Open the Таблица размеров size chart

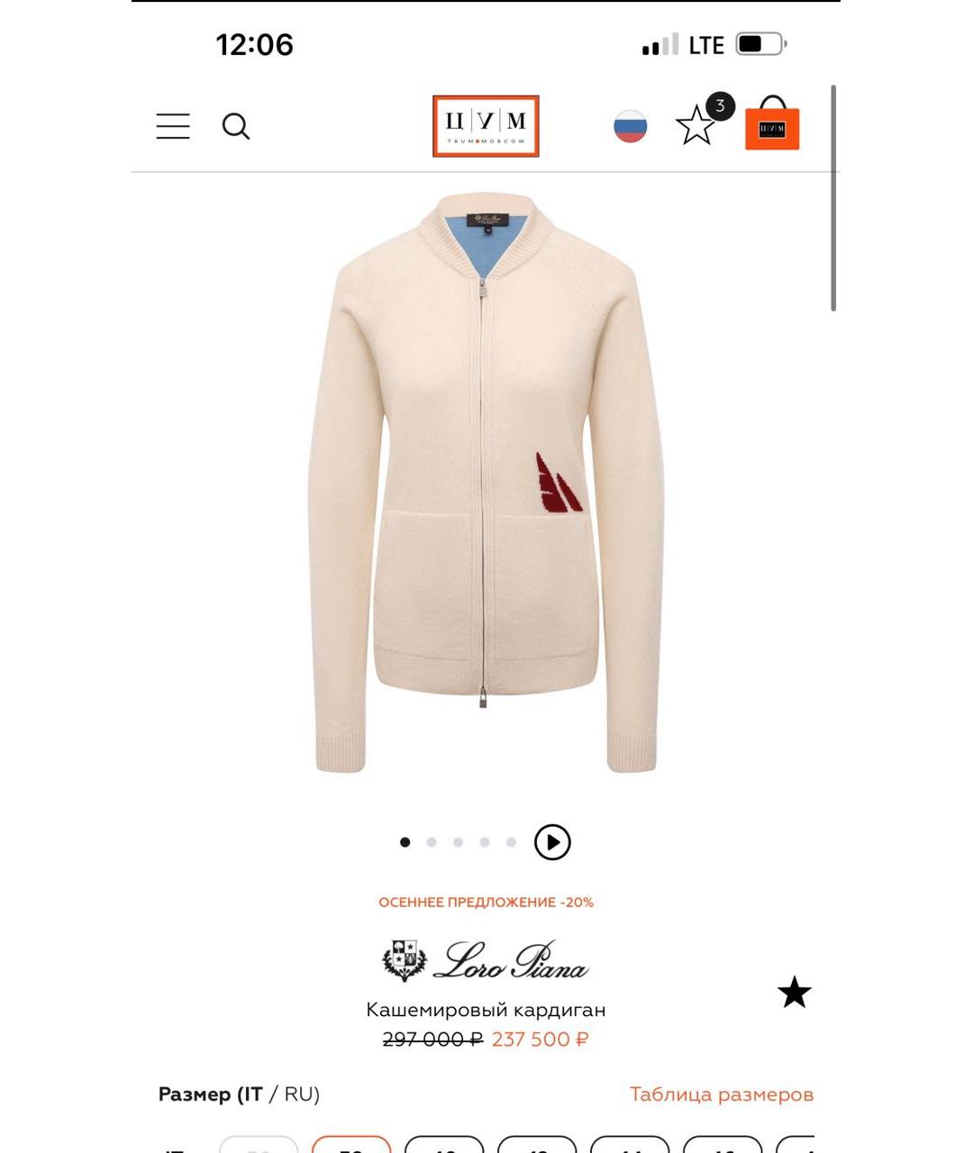click(722, 1094)
